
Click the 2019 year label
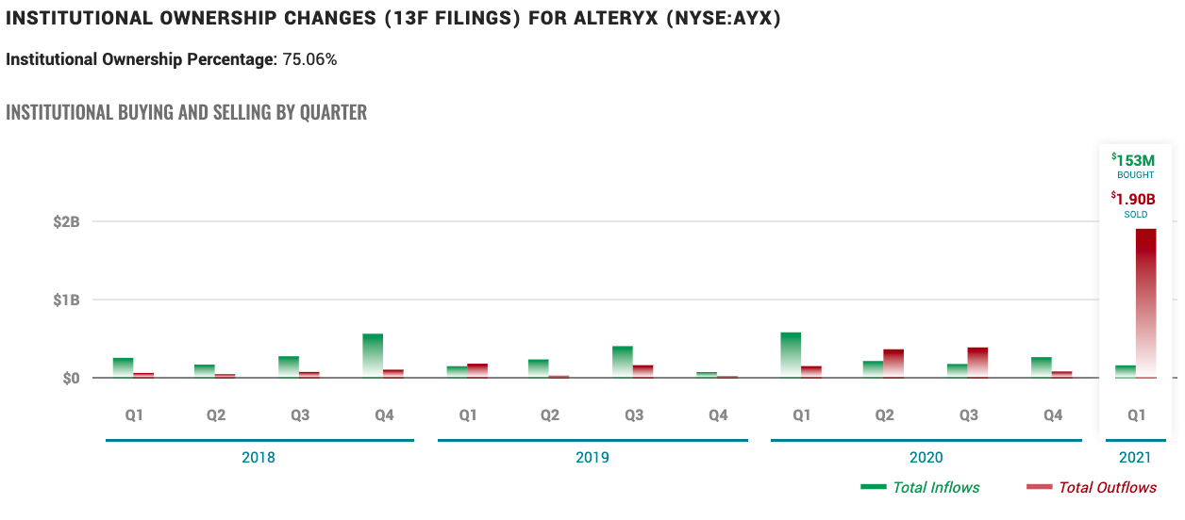[592, 458]
